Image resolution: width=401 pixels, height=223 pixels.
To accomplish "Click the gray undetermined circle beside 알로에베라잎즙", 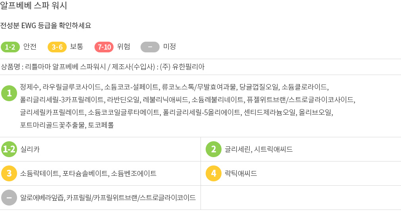I will click(x=9, y=198).
